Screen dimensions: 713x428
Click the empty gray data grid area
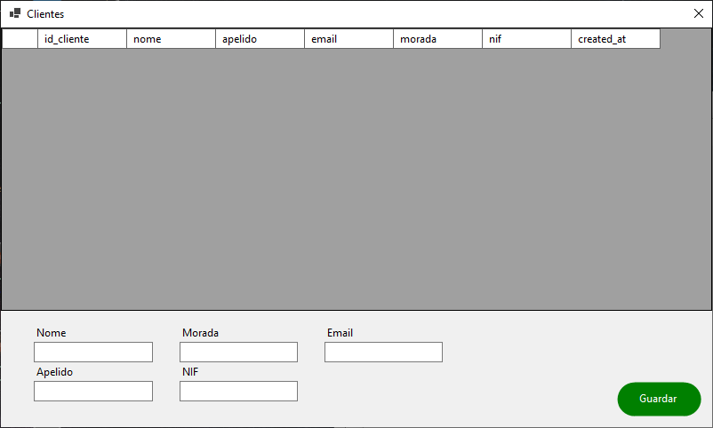356,178
